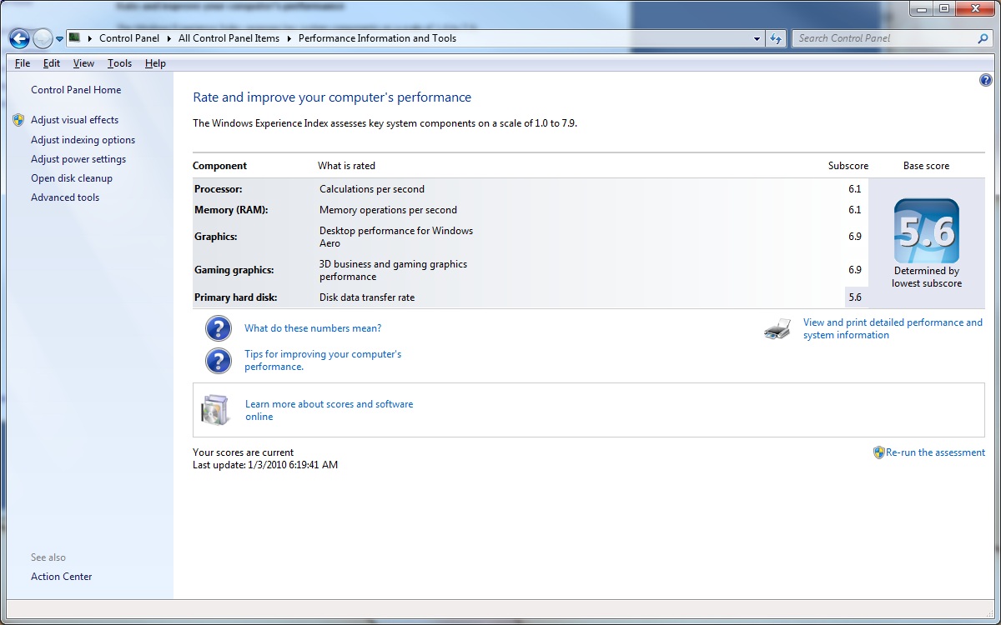Select Control Panel in the breadcrumb path
Viewport: 1001px width, 625px height.
pos(131,38)
